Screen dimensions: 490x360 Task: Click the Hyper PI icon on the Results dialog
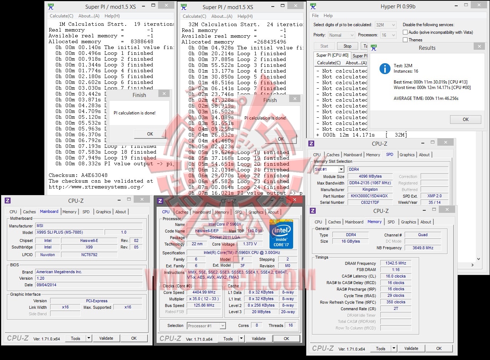pyautogui.click(x=374, y=48)
